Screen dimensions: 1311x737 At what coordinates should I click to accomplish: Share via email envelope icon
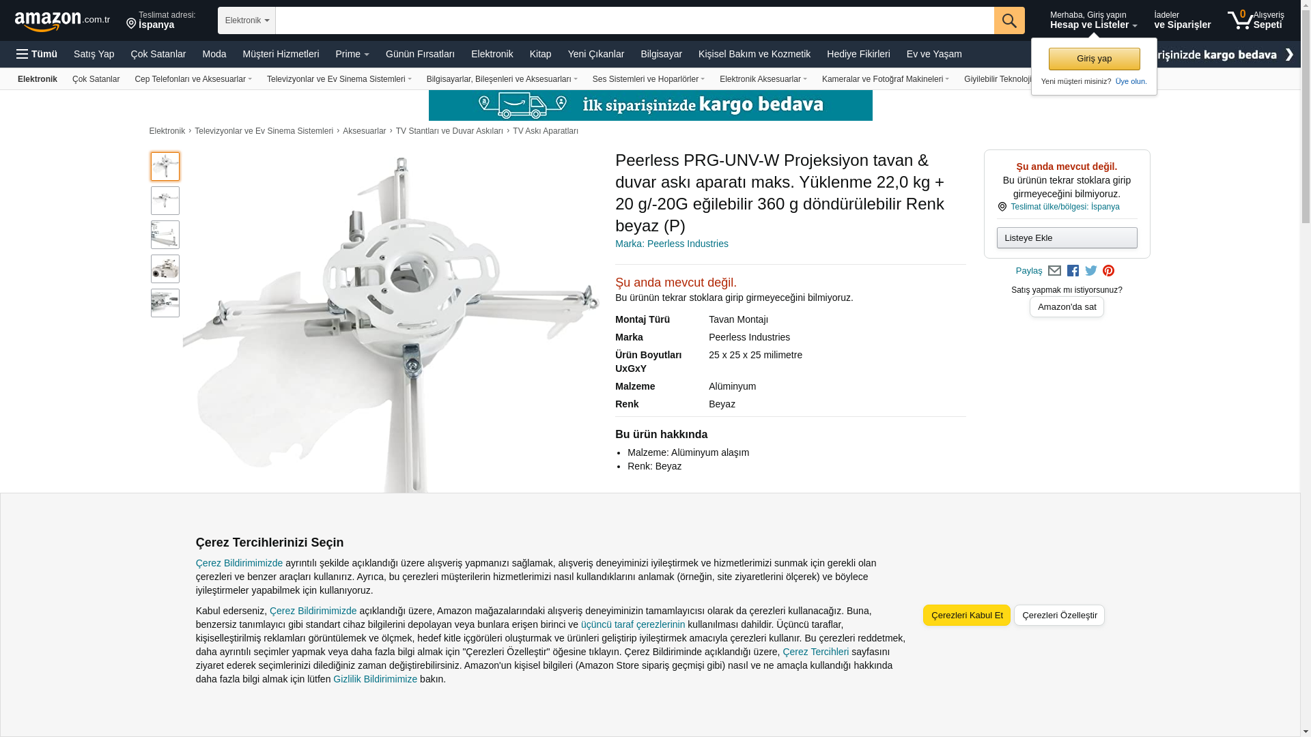click(1054, 271)
